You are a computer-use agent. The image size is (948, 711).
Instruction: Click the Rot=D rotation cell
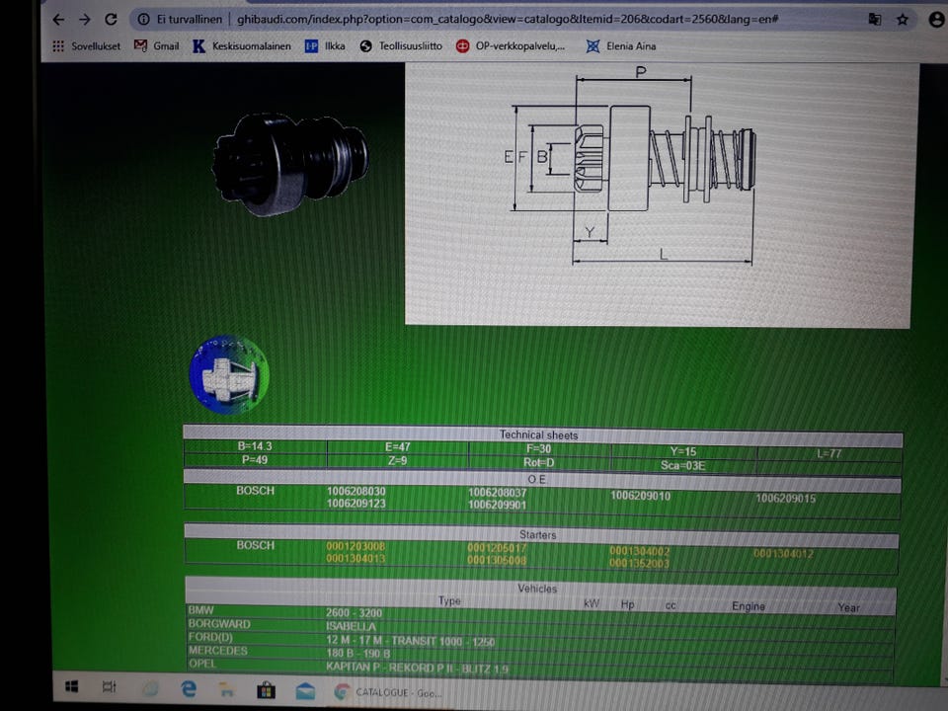[539, 463]
